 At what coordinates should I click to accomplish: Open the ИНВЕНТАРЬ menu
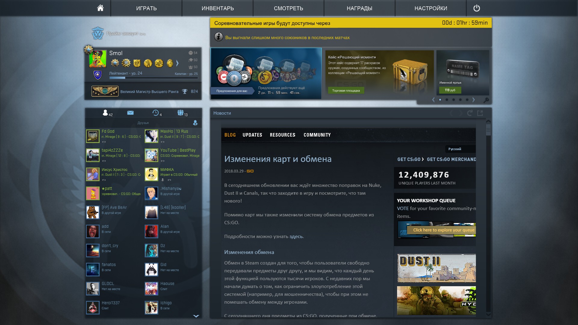pyautogui.click(x=218, y=8)
